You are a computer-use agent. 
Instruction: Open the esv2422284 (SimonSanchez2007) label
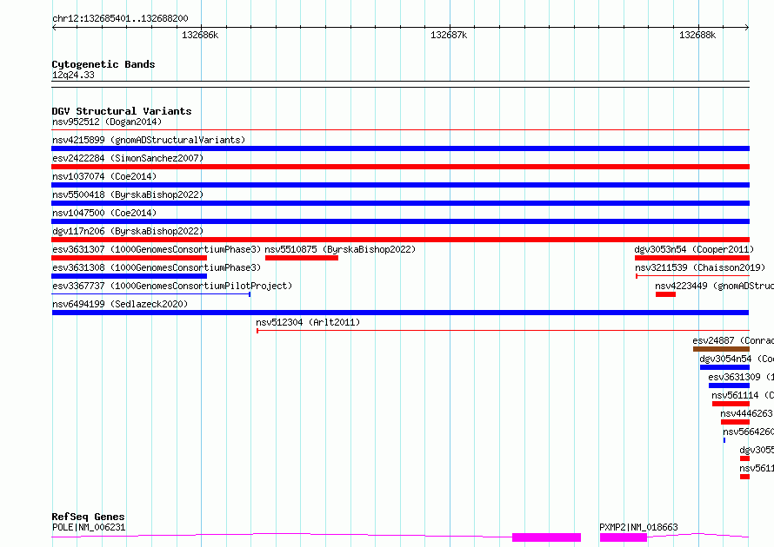128,158
